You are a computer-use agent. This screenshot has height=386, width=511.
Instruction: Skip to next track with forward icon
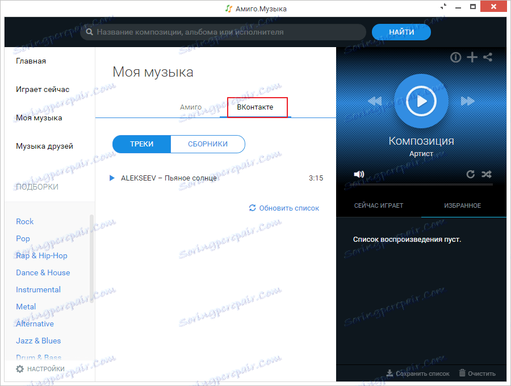[x=468, y=101]
